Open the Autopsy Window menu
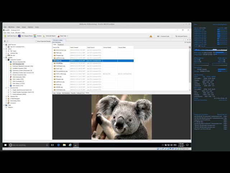The image size is (230, 173). click(18, 33)
